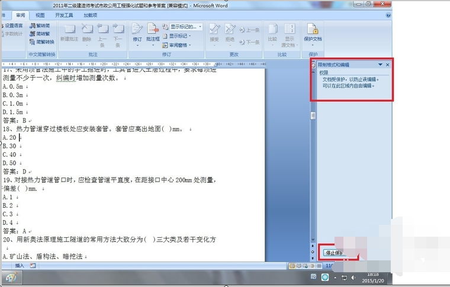This screenshot has height=287, width=450.
Task: Expand the 修订 dropdown arrow below the icon
Action: [x=137, y=46]
